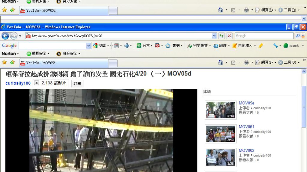Select the 拼字檢查 spell check tool
Image resolution: width=307 pixels, height=172 pixels.
coord(190,46)
